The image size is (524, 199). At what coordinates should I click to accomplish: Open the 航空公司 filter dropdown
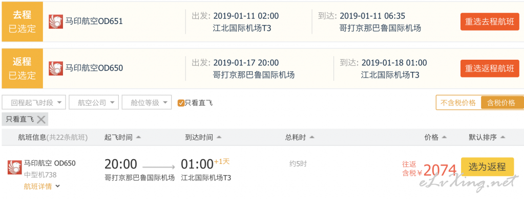[x=94, y=103]
